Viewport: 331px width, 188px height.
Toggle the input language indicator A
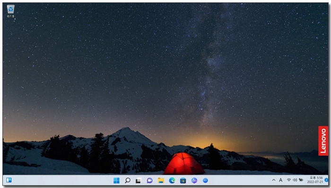pos(280,180)
